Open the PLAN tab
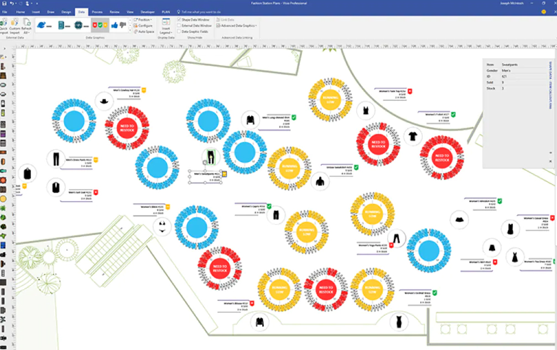The height and width of the screenshot is (350, 557). [x=166, y=12]
